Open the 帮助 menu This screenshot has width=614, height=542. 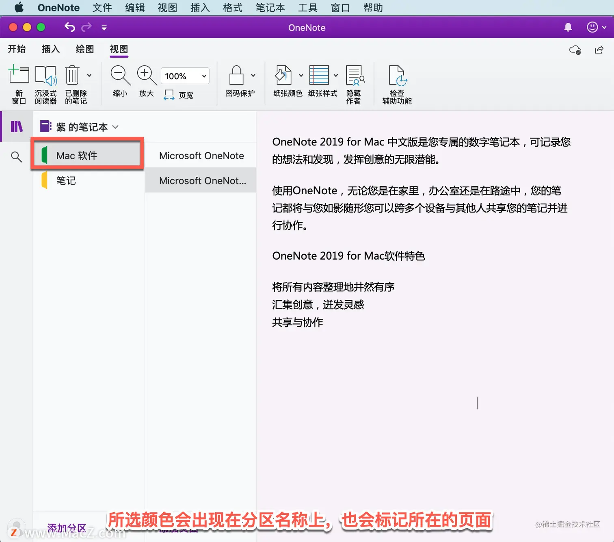pyautogui.click(x=373, y=8)
